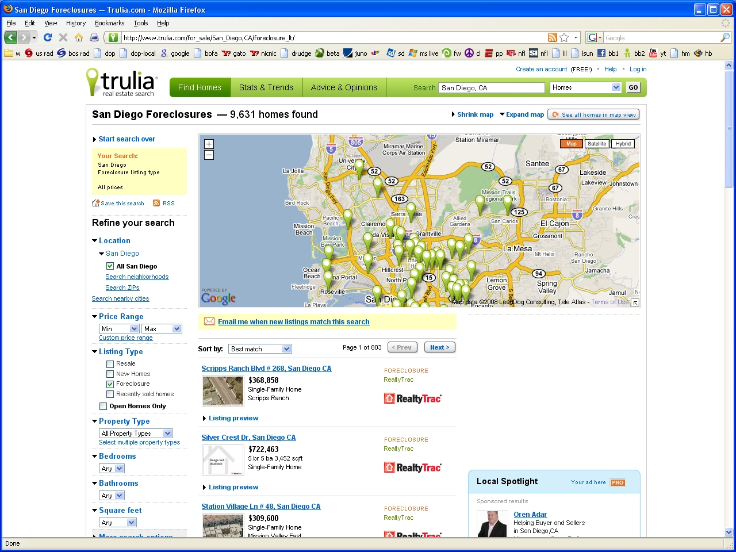Open the Max price dropdown
Image resolution: width=736 pixels, height=552 pixels.
coord(162,329)
